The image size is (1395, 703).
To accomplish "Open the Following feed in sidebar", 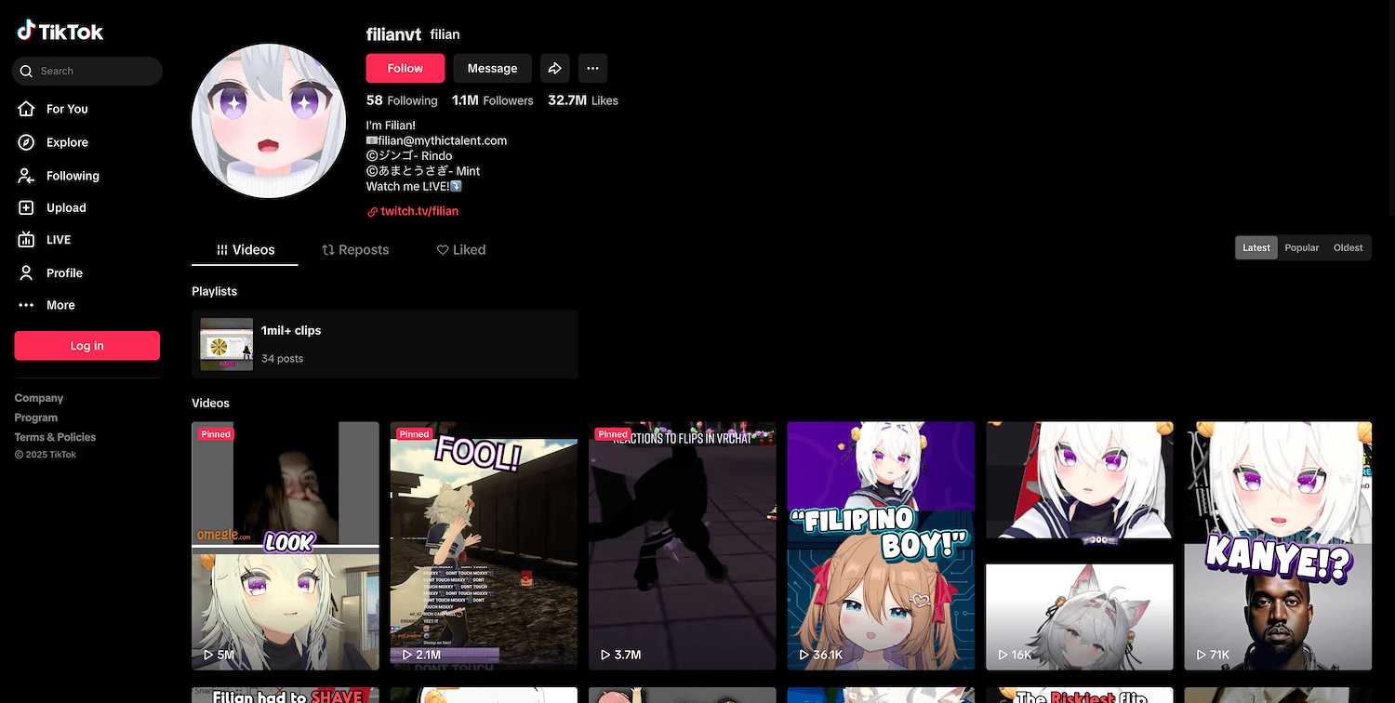I will pyautogui.click(x=72, y=176).
